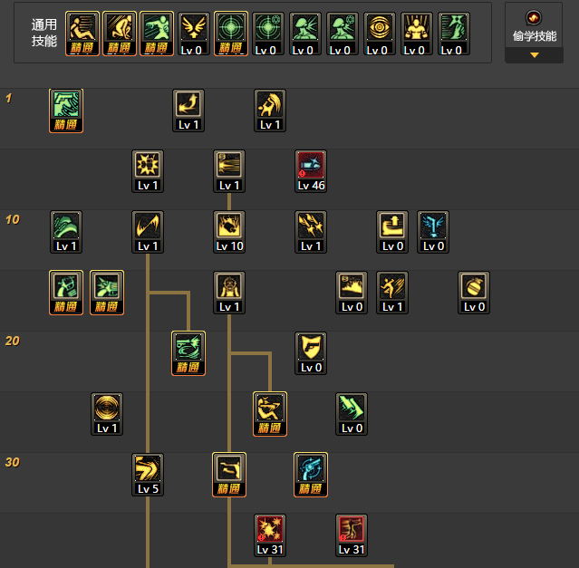Select the fireball skill icon at Lv 10
The image size is (579, 568).
click(x=229, y=232)
